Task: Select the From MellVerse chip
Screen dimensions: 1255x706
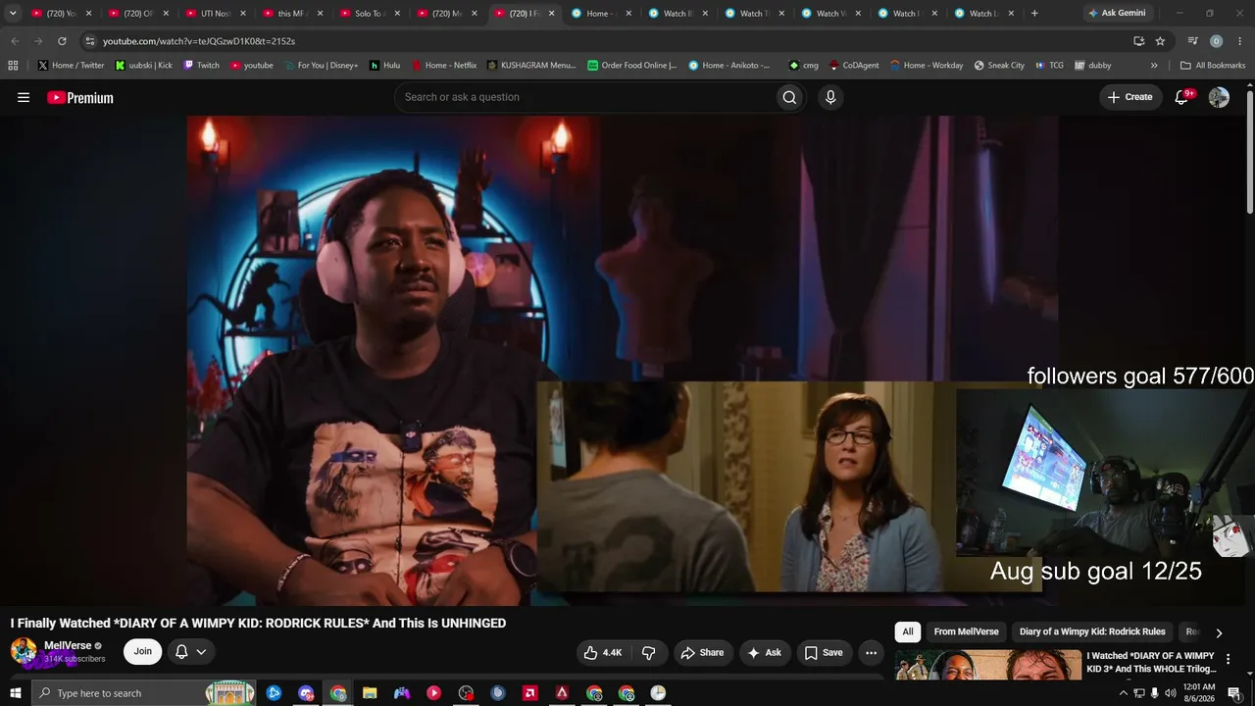Action: coord(966,631)
